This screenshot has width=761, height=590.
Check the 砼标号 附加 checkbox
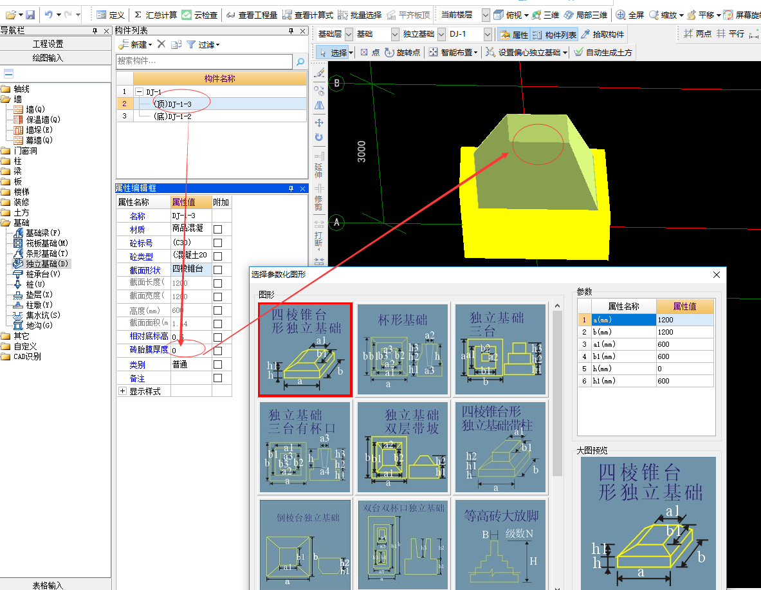(x=218, y=243)
